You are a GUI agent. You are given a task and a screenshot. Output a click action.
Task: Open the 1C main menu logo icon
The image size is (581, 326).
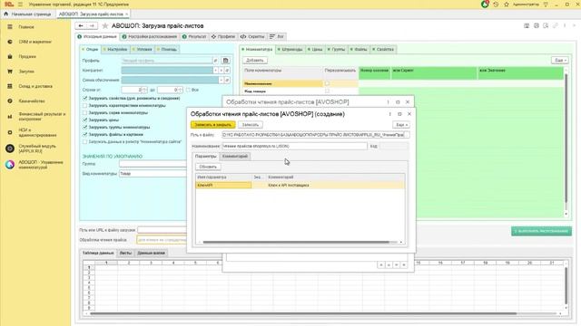click(x=9, y=5)
